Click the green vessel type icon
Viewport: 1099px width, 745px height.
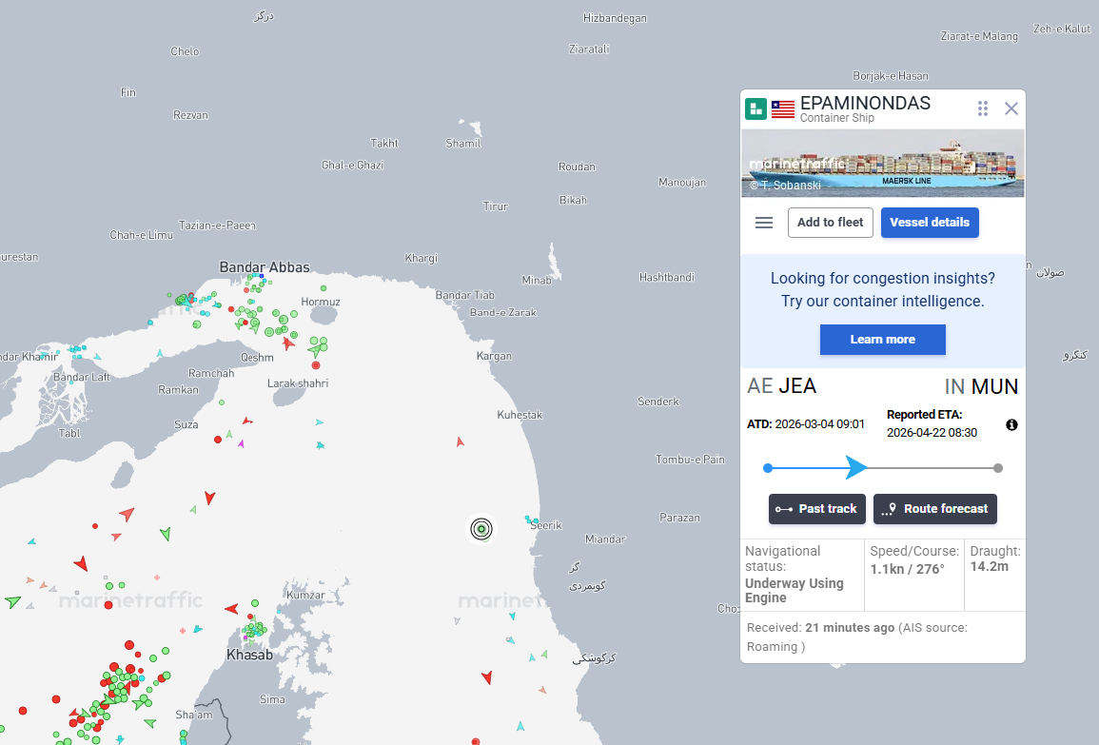tap(756, 108)
